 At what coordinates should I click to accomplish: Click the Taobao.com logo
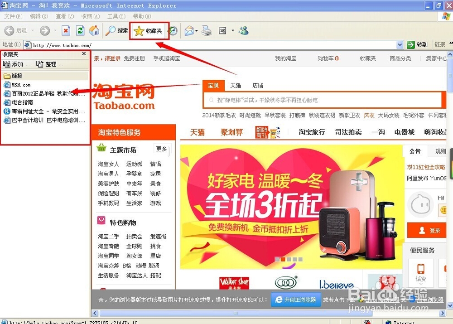(x=124, y=97)
